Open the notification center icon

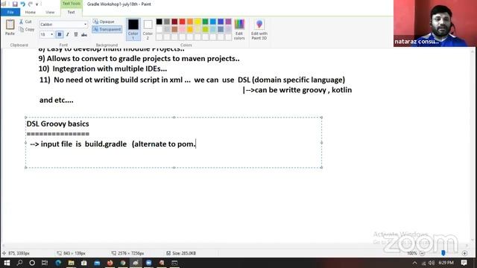click(x=464, y=263)
